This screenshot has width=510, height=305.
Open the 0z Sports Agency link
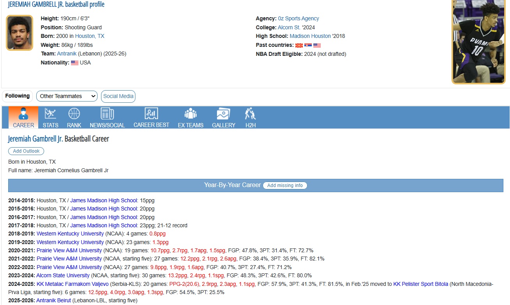(299, 18)
